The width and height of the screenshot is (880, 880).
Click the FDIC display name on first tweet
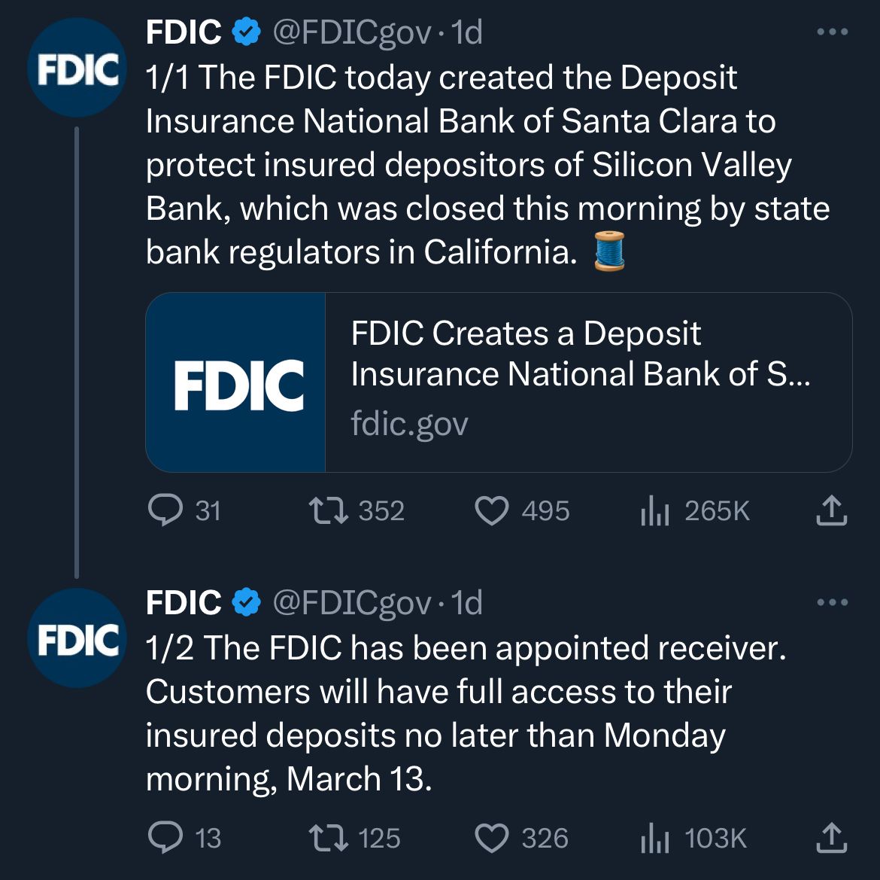183,32
